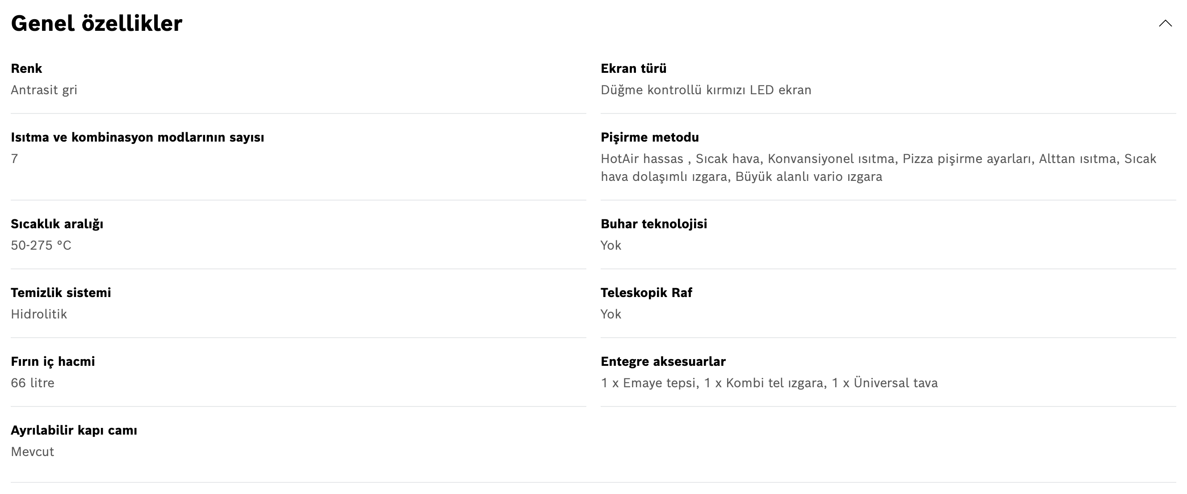Click the 50-275 °C temperature value
This screenshot has height=494, width=1187.
point(41,245)
